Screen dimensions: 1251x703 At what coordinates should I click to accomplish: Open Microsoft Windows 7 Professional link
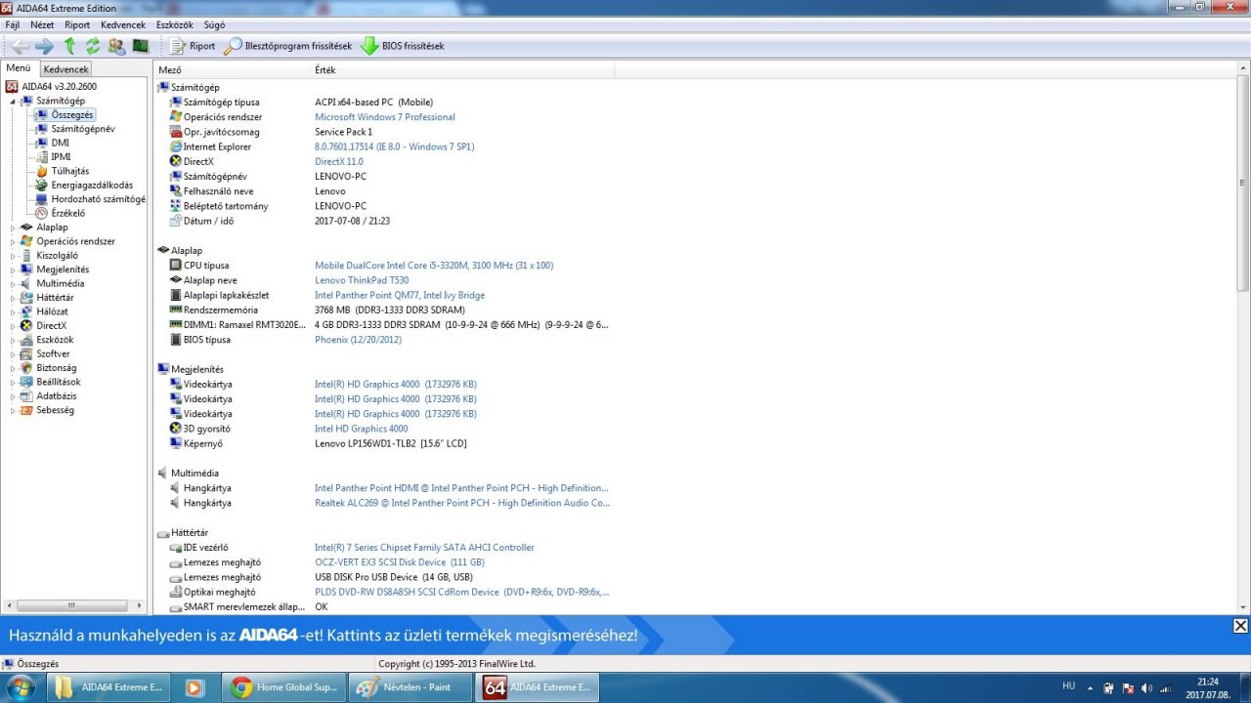384,117
